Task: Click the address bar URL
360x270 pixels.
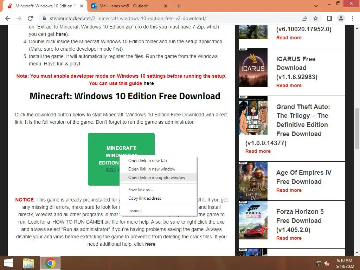Action: click(128, 18)
